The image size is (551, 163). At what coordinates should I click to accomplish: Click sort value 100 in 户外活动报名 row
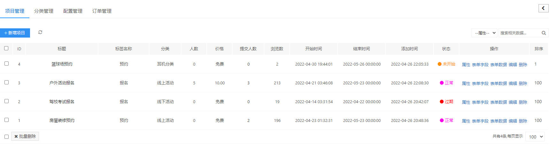538,83
